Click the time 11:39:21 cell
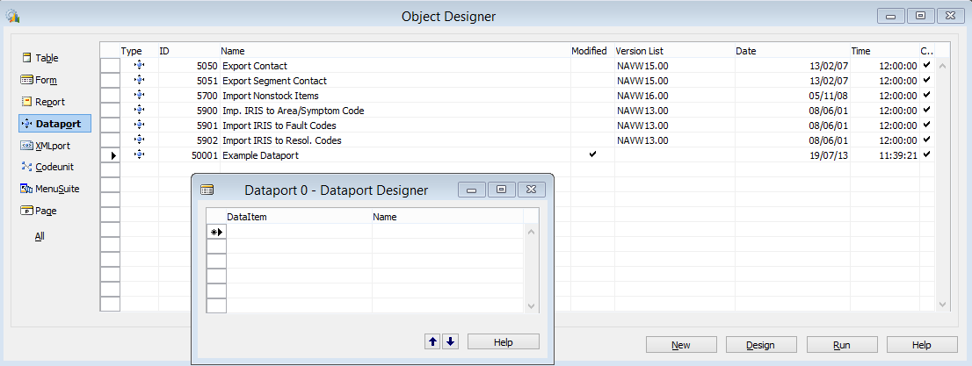The height and width of the screenshot is (366, 972). pos(885,154)
